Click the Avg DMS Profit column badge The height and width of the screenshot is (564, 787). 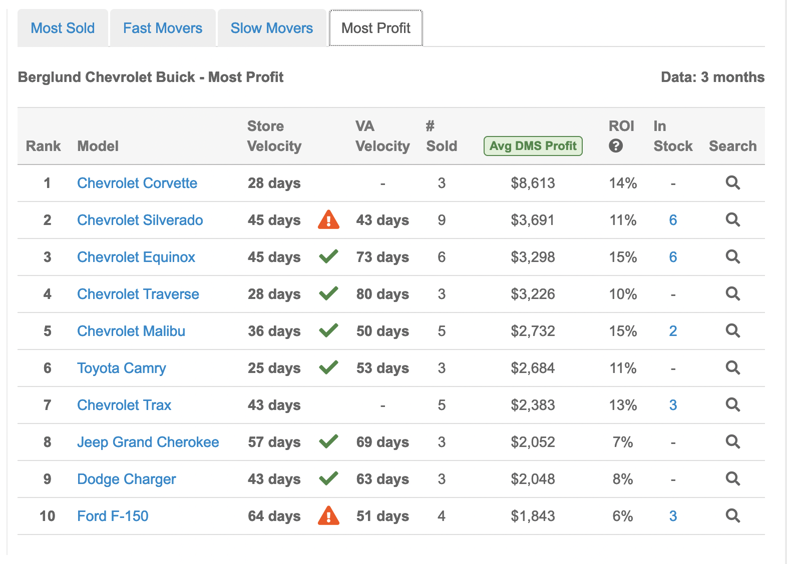pyautogui.click(x=533, y=146)
